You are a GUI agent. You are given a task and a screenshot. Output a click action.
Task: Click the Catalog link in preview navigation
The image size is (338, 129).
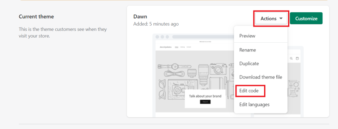(182, 47)
